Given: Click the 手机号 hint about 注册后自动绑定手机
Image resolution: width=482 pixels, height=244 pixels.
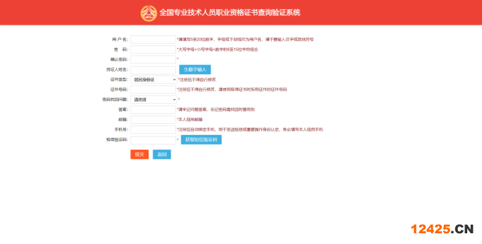Looking at the screenshot, I should [x=250, y=130].
